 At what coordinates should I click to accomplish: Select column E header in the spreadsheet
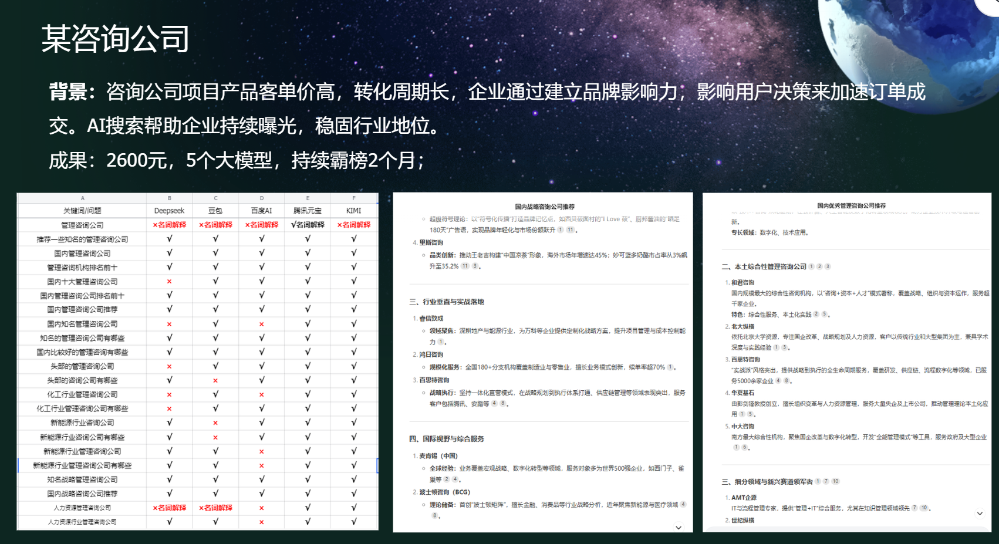tap(308, 198)
